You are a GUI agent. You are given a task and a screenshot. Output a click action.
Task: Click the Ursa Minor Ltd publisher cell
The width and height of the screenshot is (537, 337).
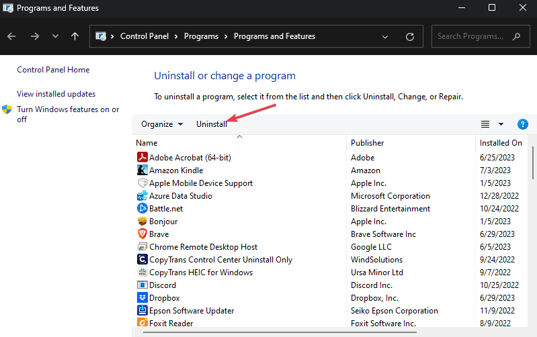point(377,273)
